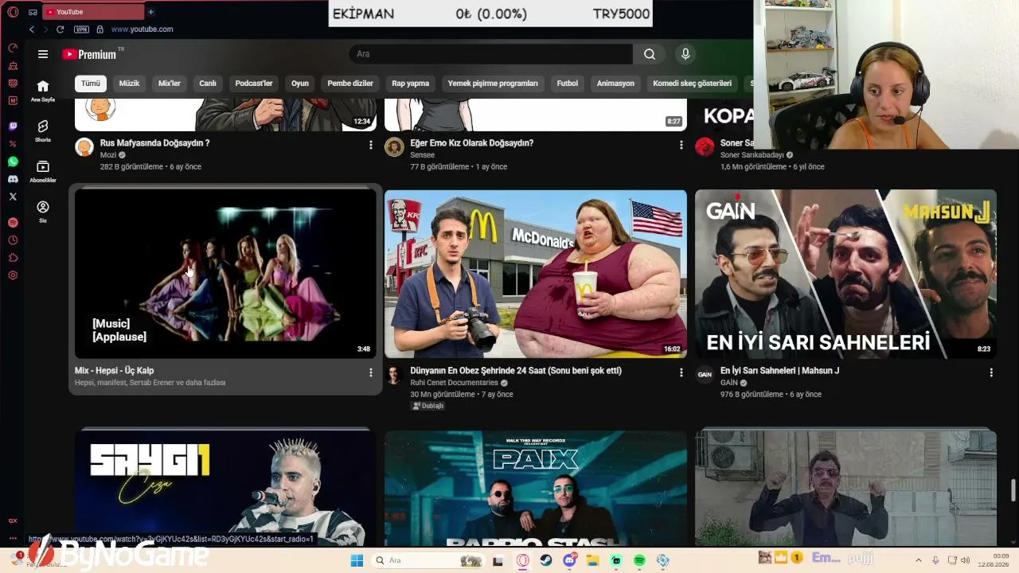1019x573 pixels.
Task: Select the Pembe diziler filter chip
Action: pyautogui.click(x=350, y=84)
